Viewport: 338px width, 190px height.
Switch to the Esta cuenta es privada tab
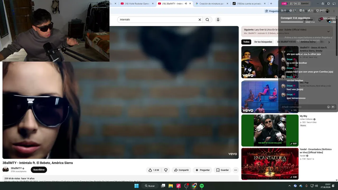pyautogui.click(x=249, y=4)
